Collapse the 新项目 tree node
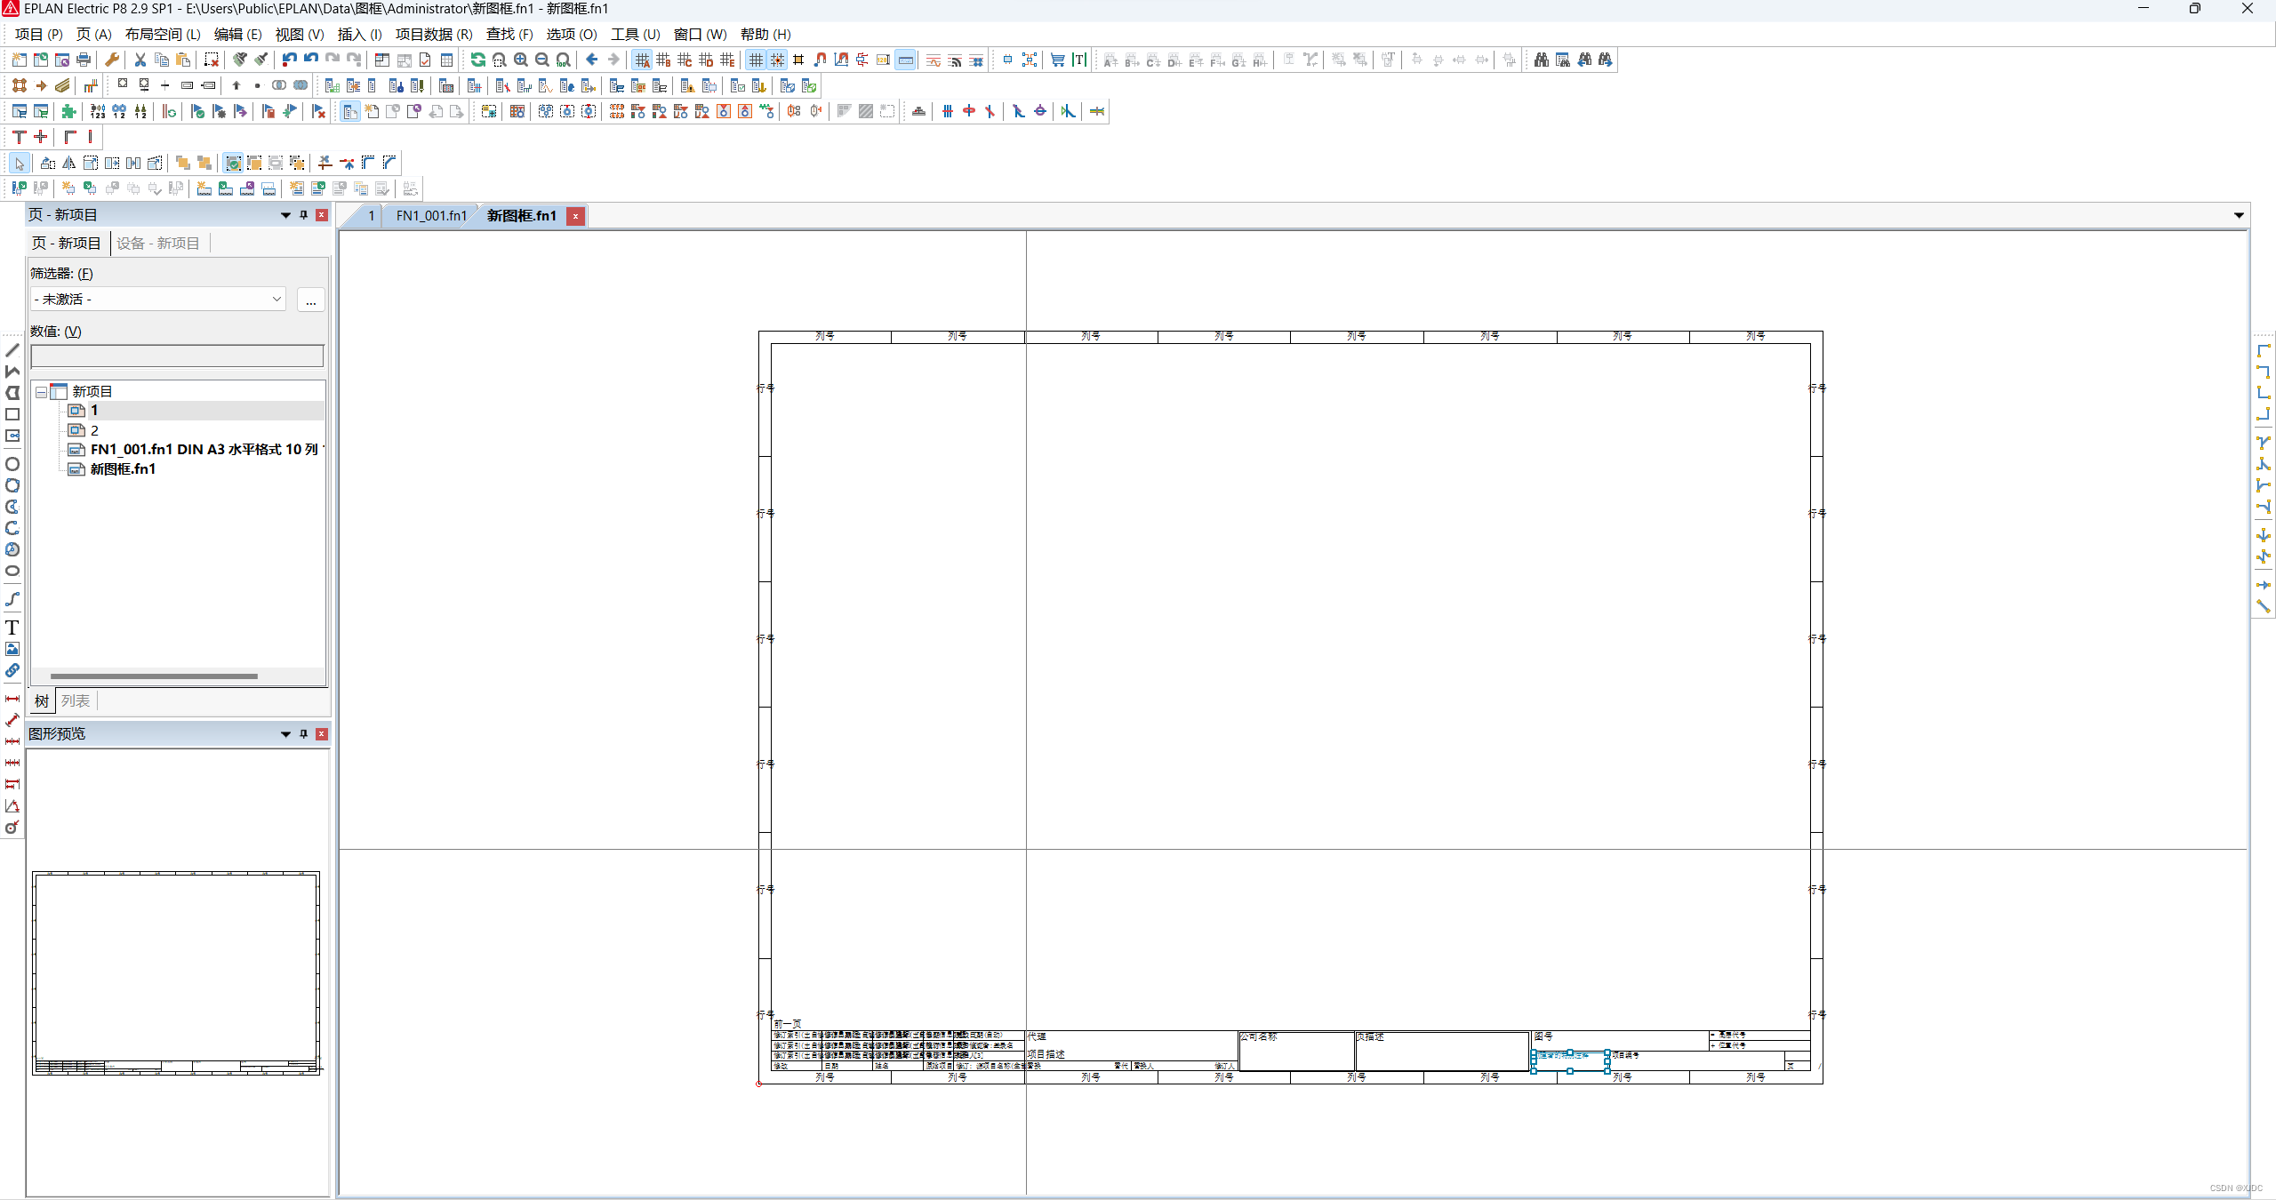2276x1200 pixels. click(x=41, y=392)
